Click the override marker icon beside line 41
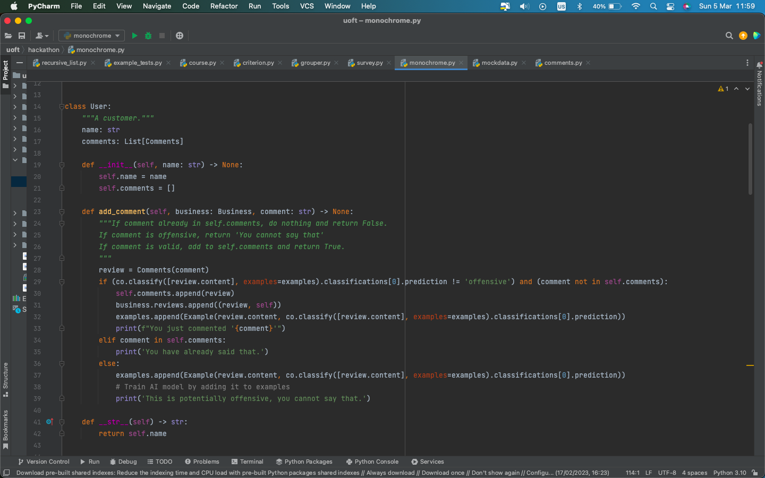765x478 pixels. [x=49, y=422]
